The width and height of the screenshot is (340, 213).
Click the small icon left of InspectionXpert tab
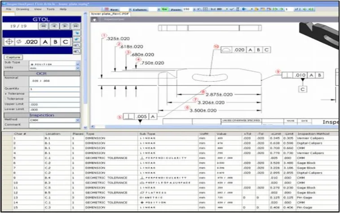coord(95,19)
